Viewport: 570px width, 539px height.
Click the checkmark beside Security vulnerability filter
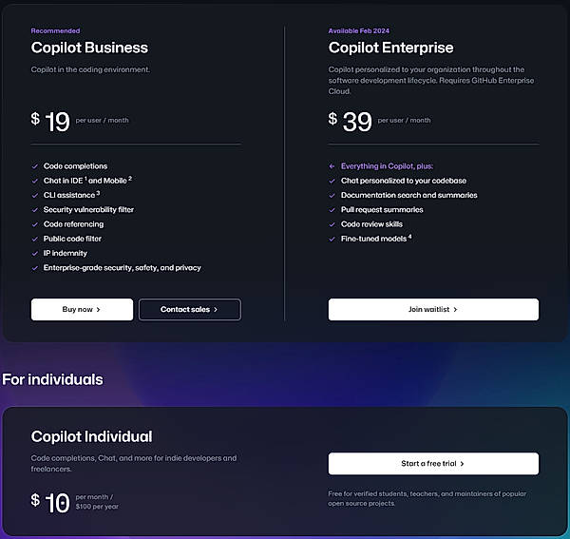click(35, 210)
